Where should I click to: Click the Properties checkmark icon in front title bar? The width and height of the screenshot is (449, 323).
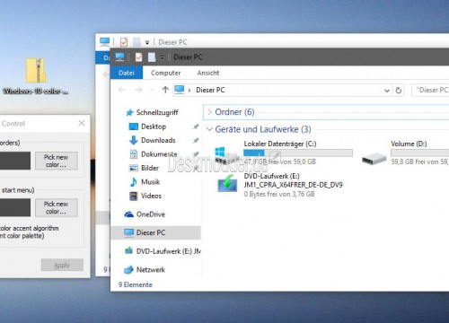point(138,57)
